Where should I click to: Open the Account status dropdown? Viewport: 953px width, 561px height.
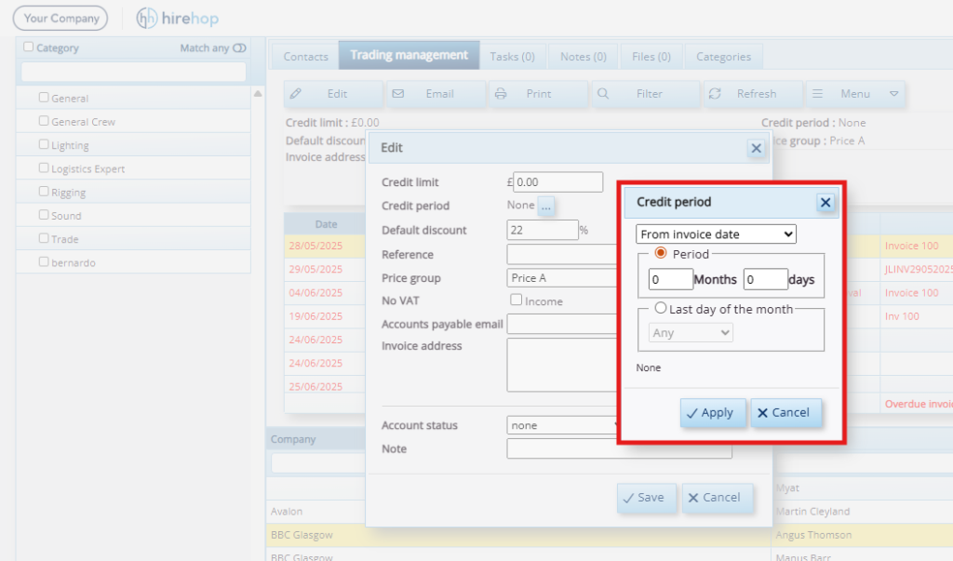562,425
